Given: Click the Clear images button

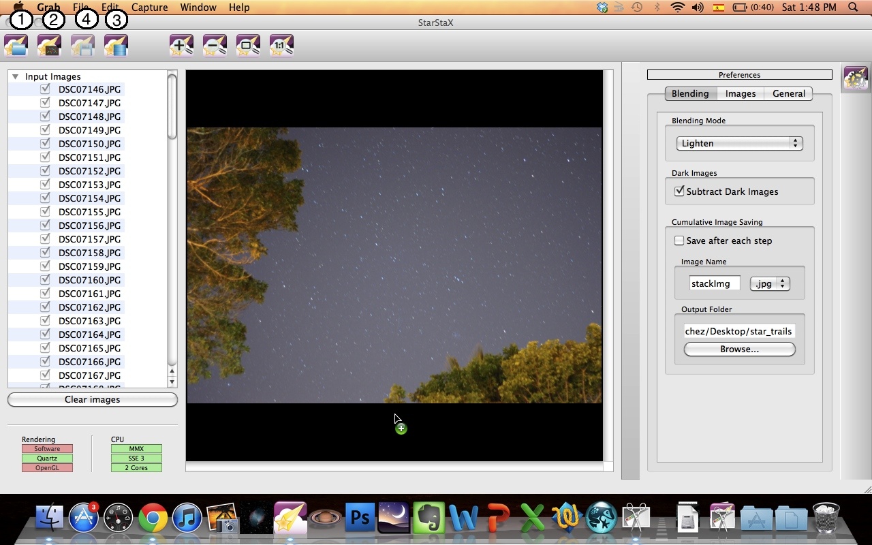Looking at the screenshot, I should 93,400.
